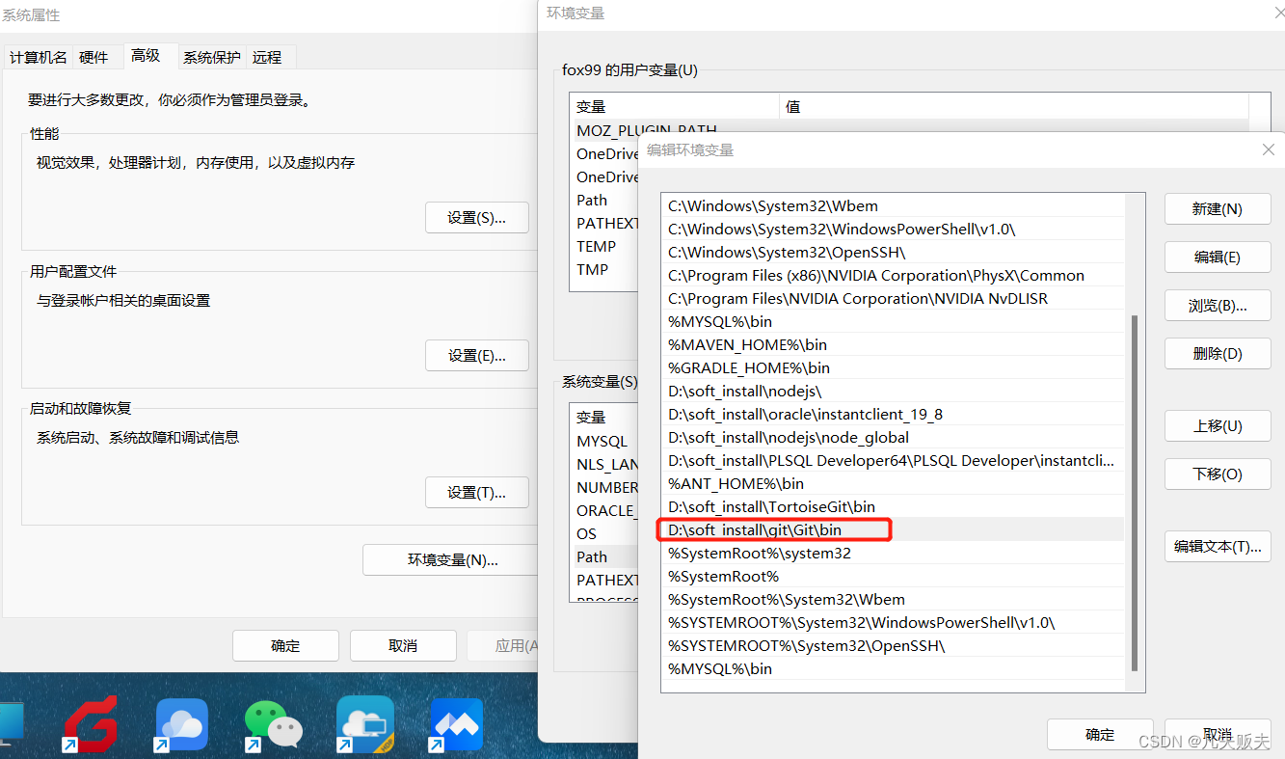Click 删除(D) to remove the entry
The image size is (1285, 759).
click(1218, 354)
